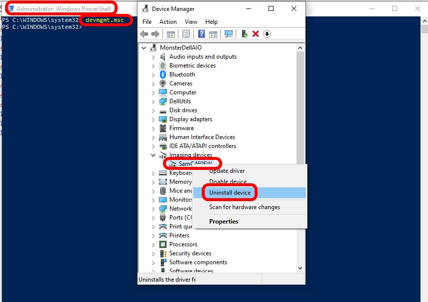Viewport: 428px width, 302px height.
Task: Expand the Audio inputs and outputs node
Action: pos(153,57)
